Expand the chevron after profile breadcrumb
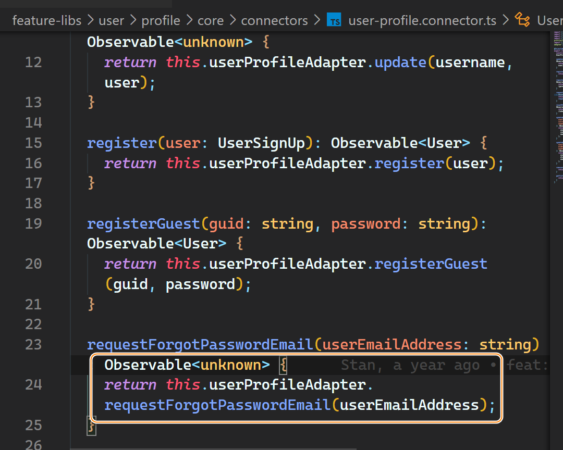Screen dimensions: 563x450 click(x=189, y=20)
